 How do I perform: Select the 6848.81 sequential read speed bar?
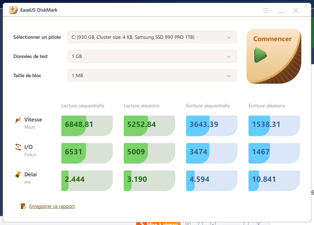(x=87, y=124)
